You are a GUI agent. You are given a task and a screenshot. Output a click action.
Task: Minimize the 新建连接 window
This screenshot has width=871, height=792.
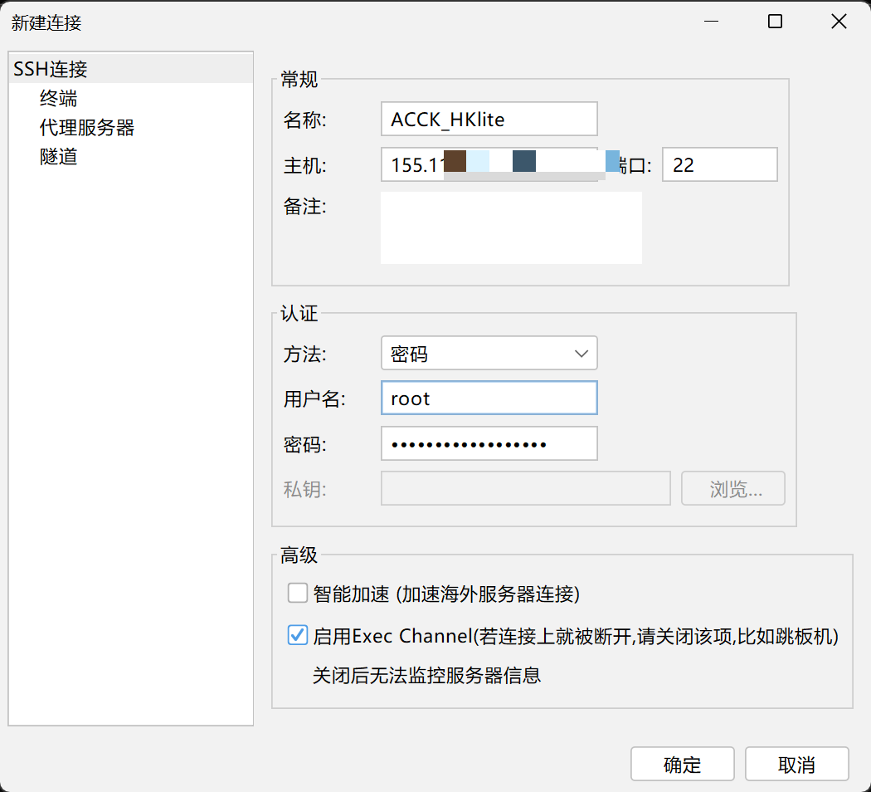click(x=711, y=22)
